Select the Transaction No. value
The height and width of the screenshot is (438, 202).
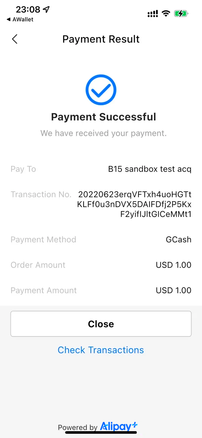[x=134, y=204]
